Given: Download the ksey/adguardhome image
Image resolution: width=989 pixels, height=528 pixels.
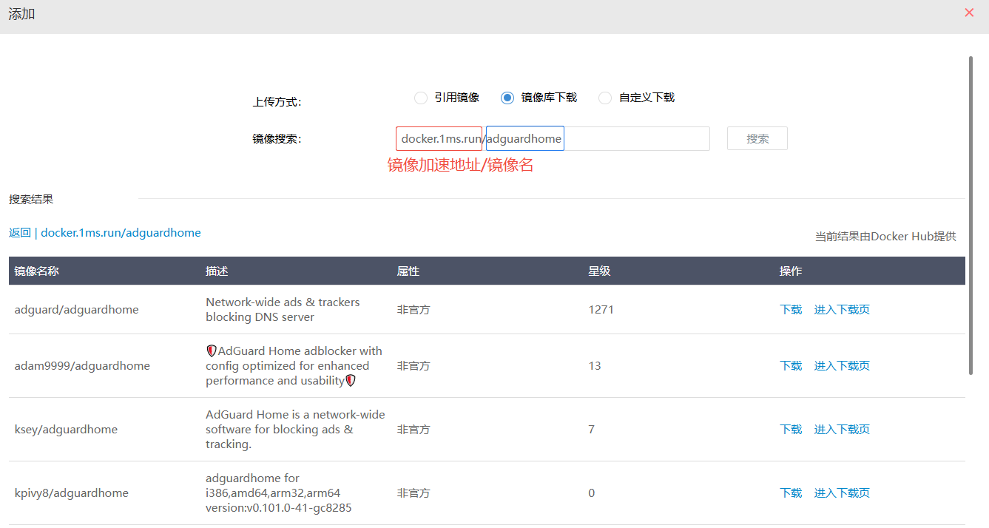Looking at the screenshot, I should (x=791, y=429).
